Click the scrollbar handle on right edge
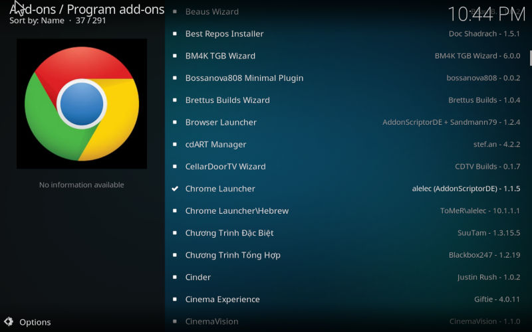The height and width of the screenshot is (332, 532). 531,58
